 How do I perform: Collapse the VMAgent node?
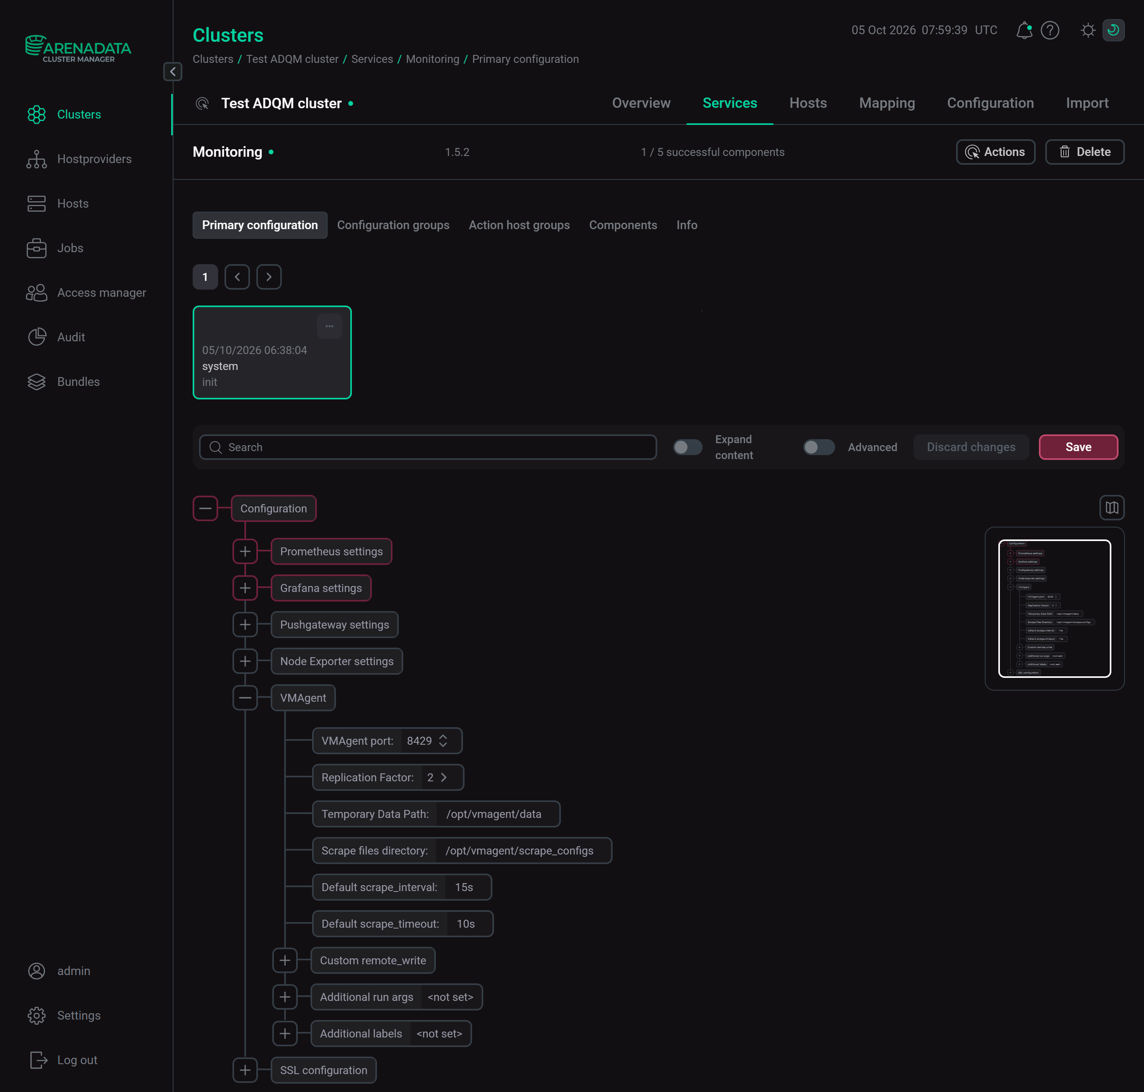pyautogui.click(x=245, y=698)
